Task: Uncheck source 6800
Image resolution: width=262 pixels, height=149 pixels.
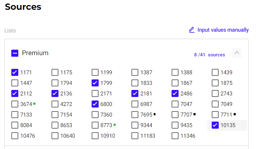Action: pyautogui.click(x=95, y=104)
